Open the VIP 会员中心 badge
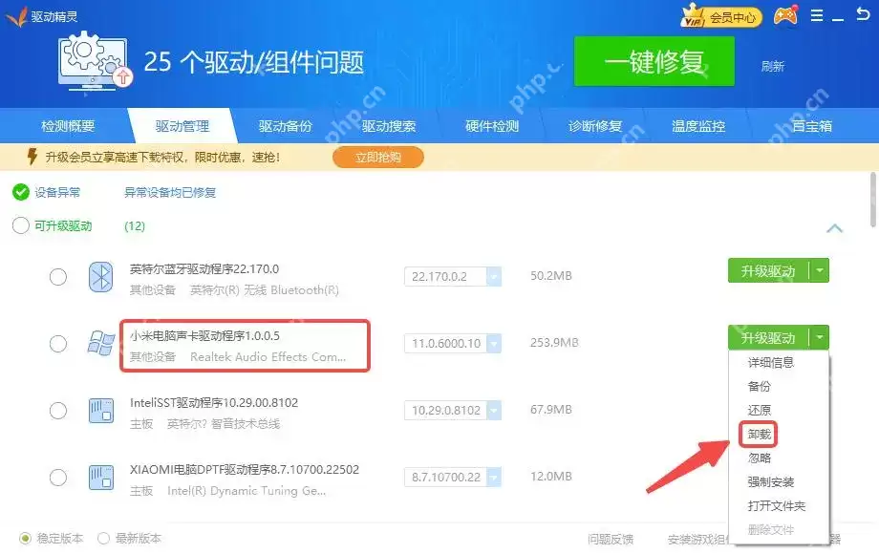 point(721,17)
